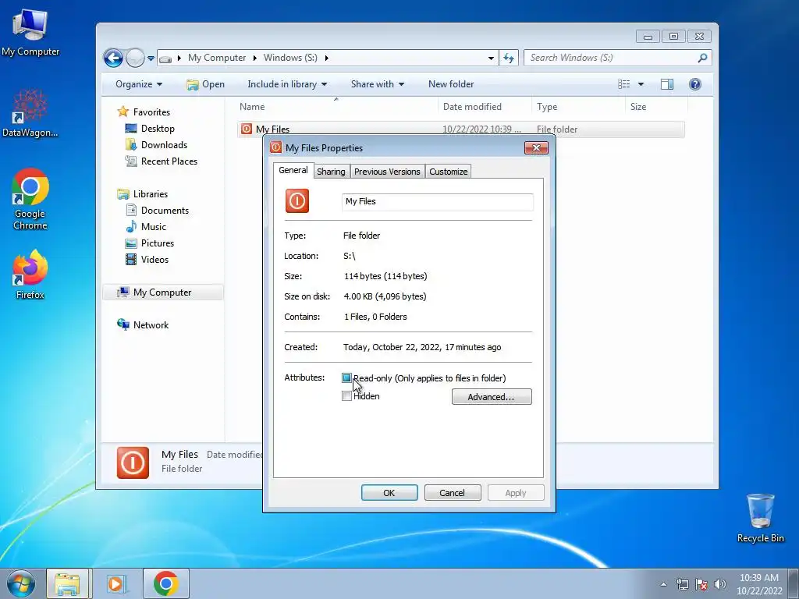Switch to the General tab
This screenshot has width=799, height=599.
coord(293,170)
